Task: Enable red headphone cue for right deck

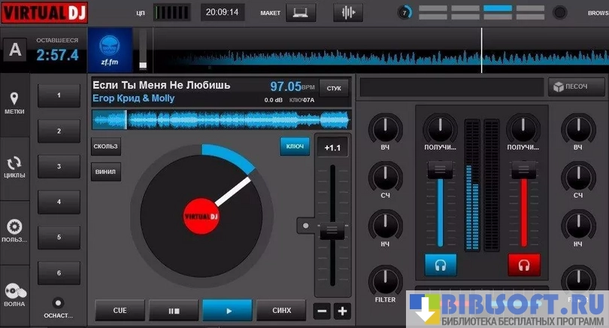Action: click(523, 264)
